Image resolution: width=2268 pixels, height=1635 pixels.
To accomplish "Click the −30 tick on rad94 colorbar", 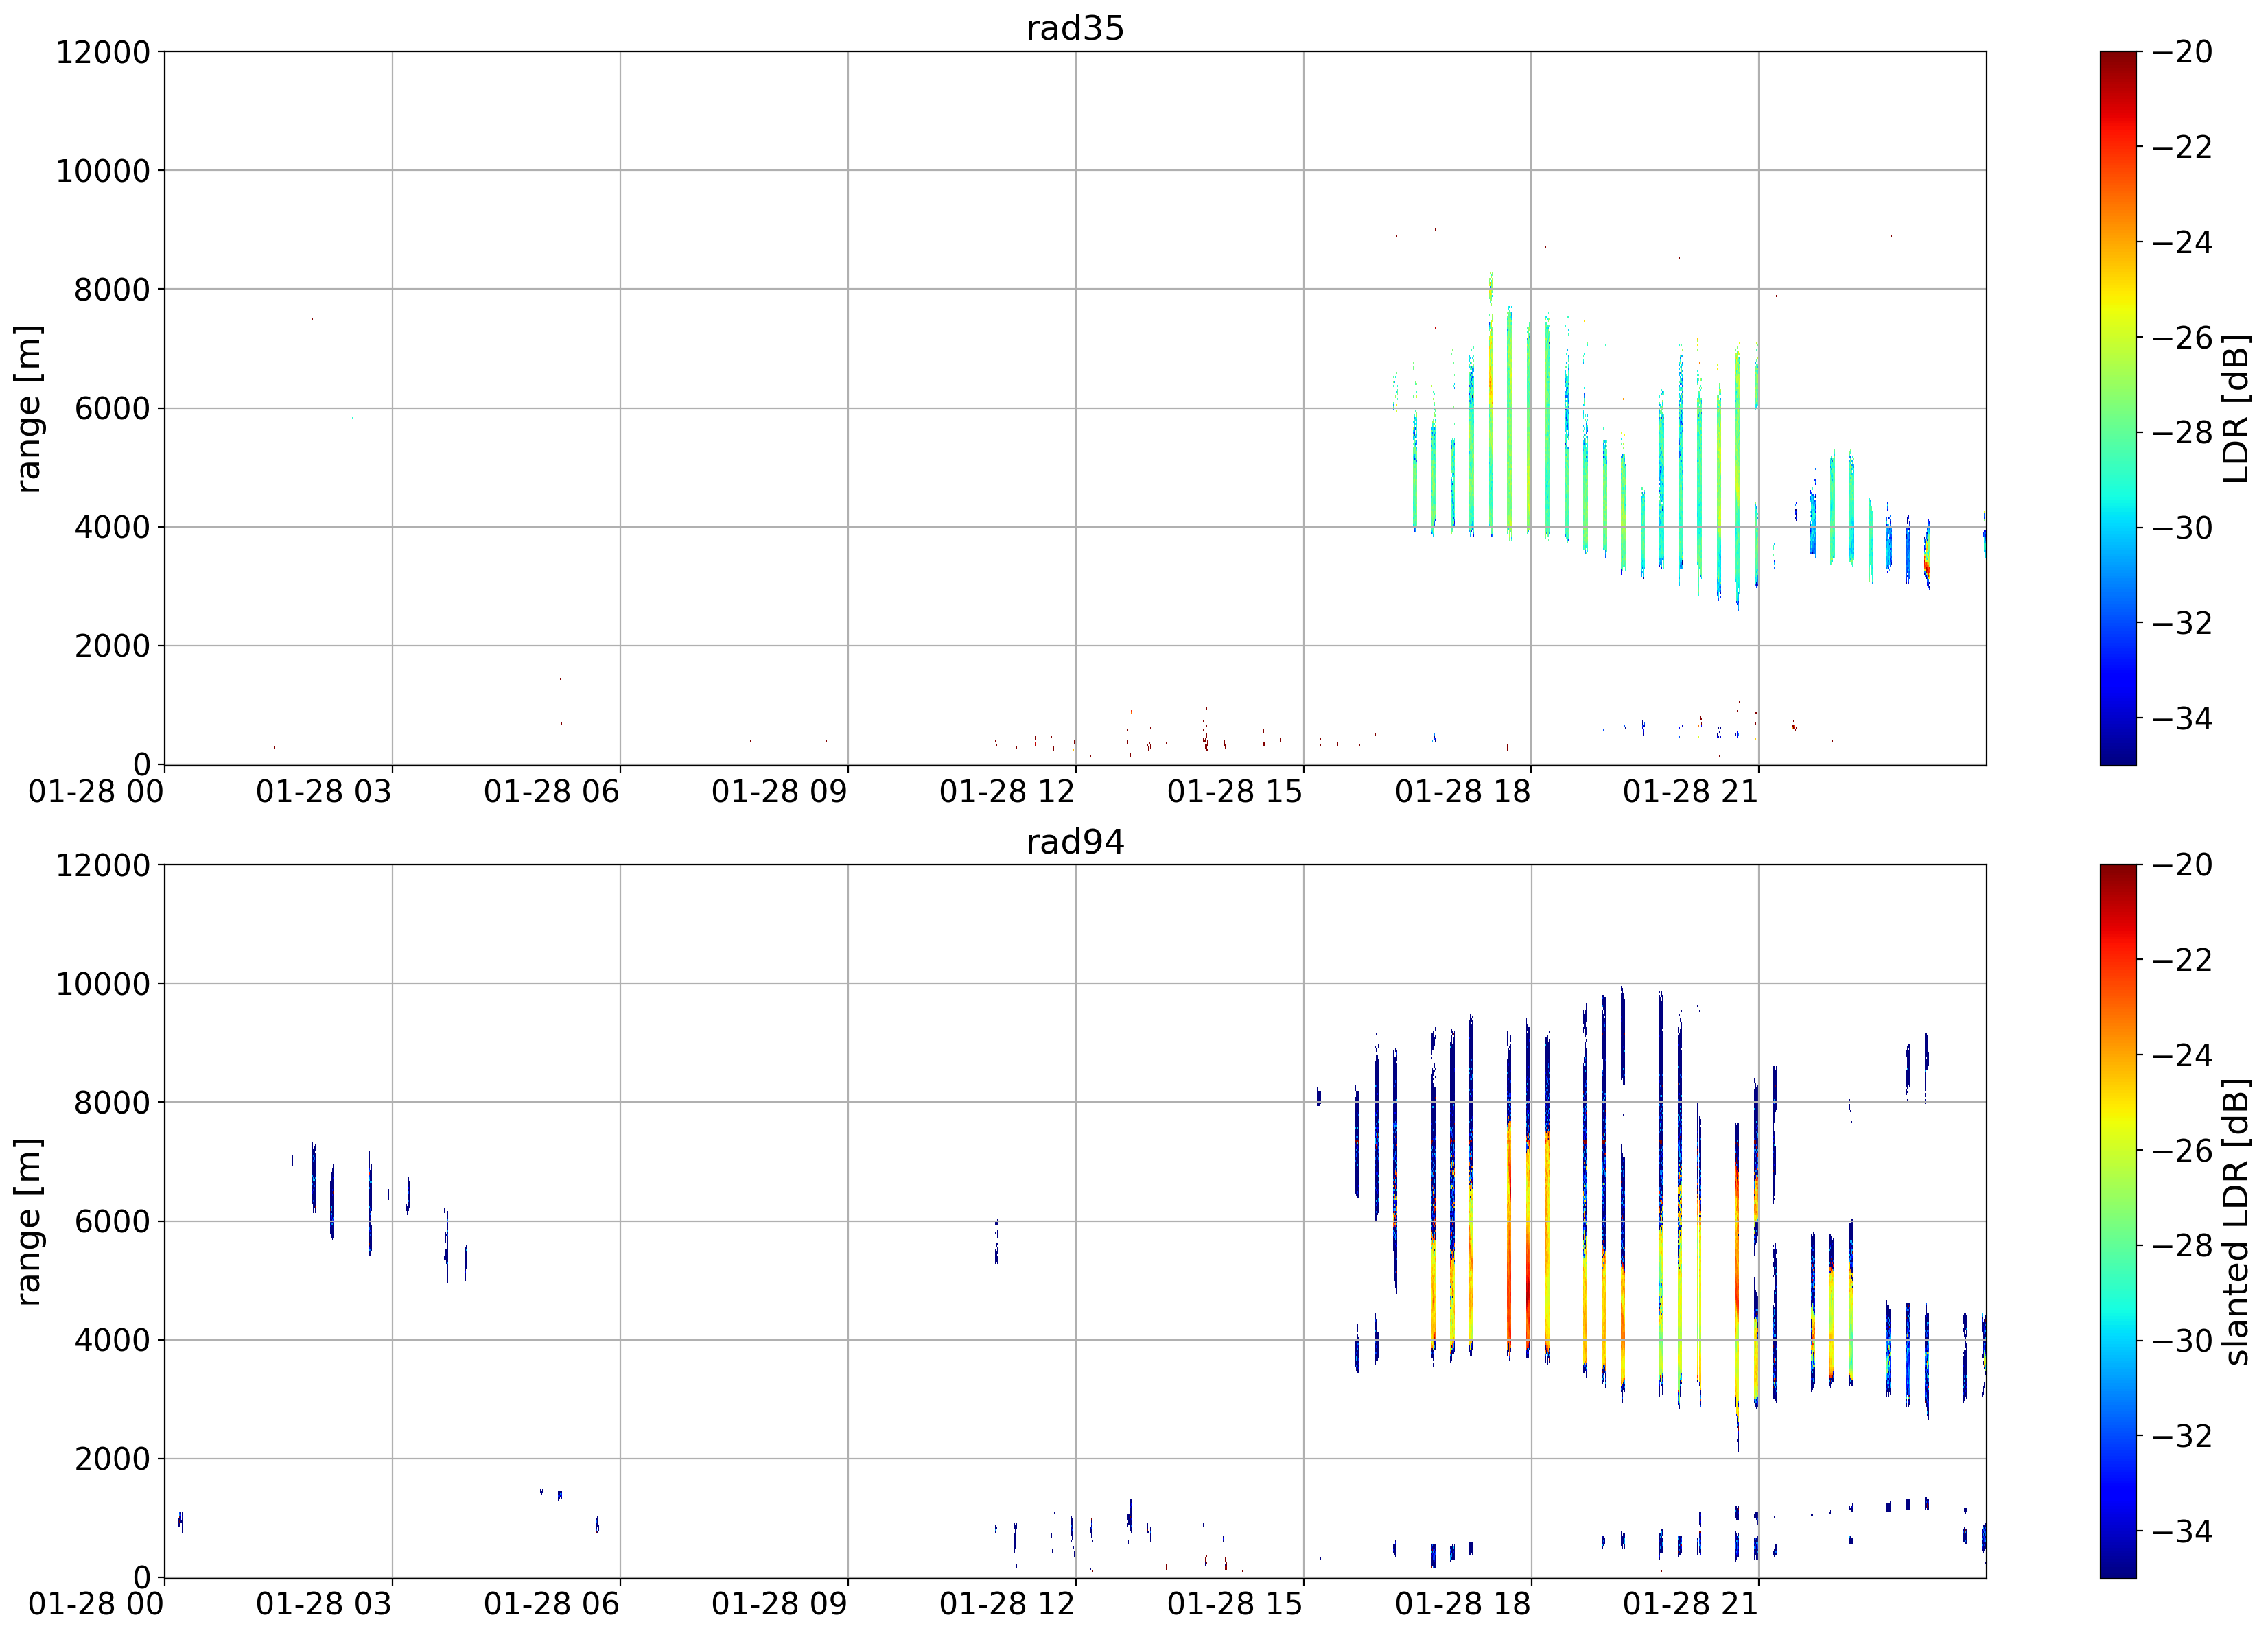I will point(2182,1341).
